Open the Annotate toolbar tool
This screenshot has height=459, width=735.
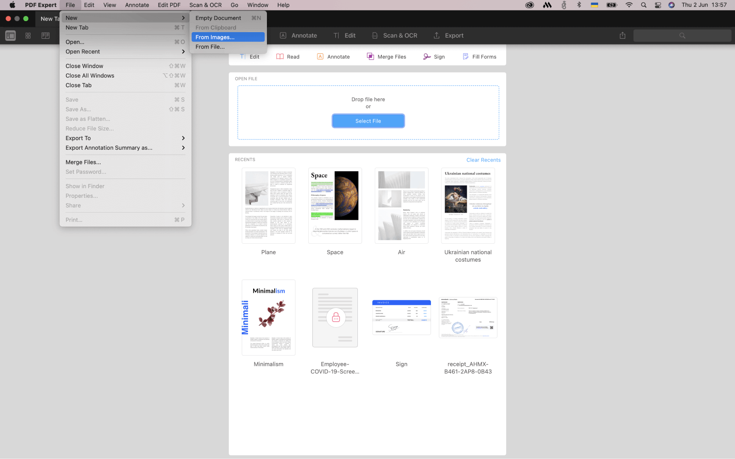[298, 35]
